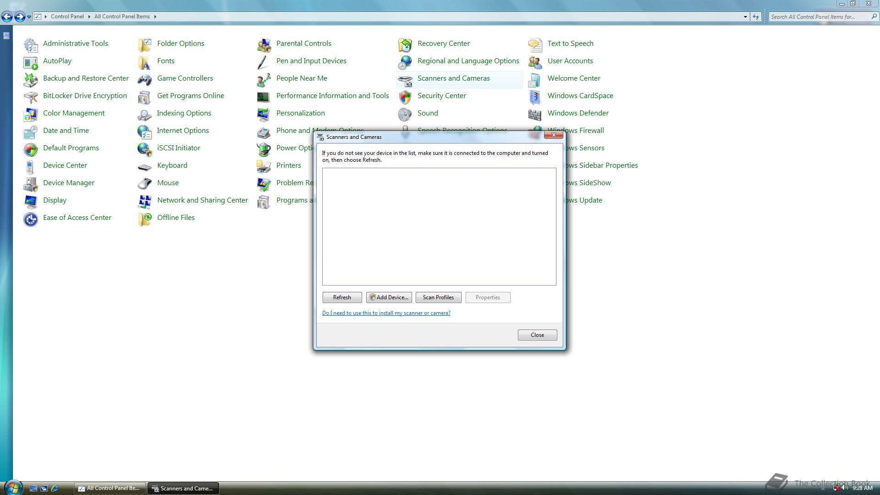Open the Mouse icon

point(145,184)
